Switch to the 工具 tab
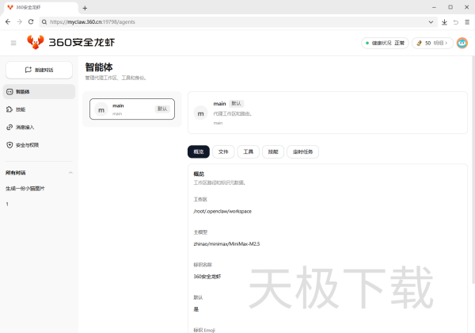The image size is (475, 333). (x=249, y=151)
